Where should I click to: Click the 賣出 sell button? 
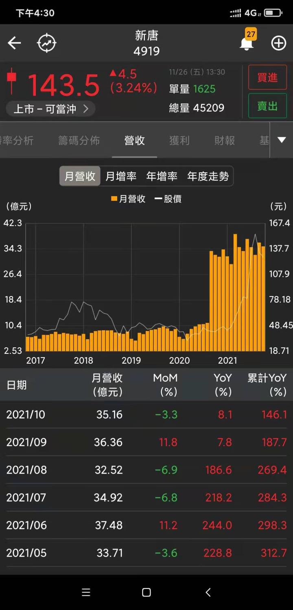(267, 106)
